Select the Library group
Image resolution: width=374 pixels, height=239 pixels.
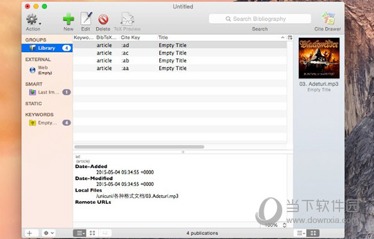[47, 48]
